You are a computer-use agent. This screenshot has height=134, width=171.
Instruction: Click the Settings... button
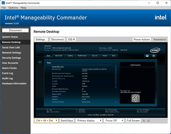(41, 39)
